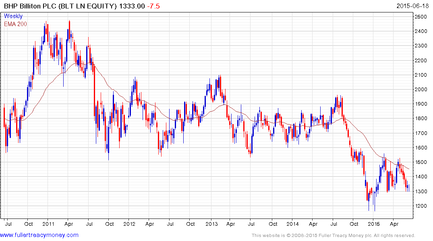The height and width of the screenshot is (241, 433).
Task: Click the 2100 price axis label
Action: [x=421, y=75]
